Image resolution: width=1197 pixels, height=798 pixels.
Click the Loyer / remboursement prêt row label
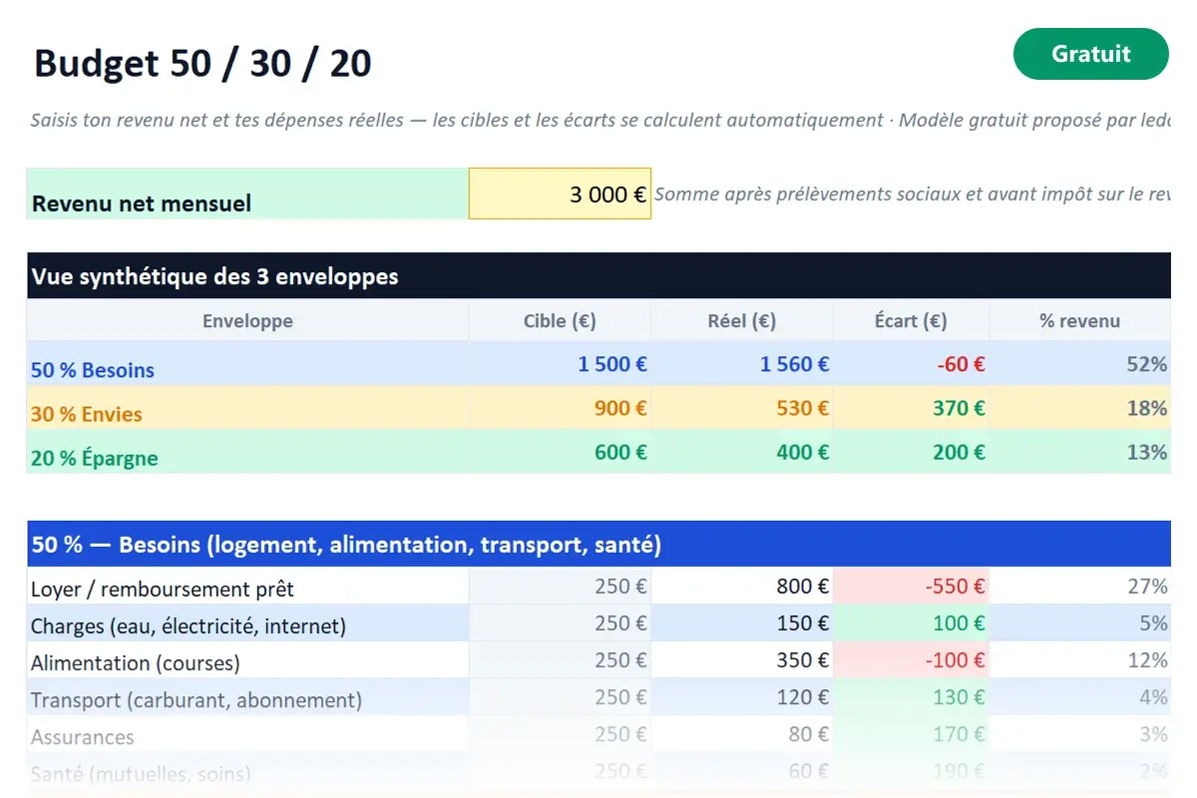pyautogui.click(x=247, y=587)
